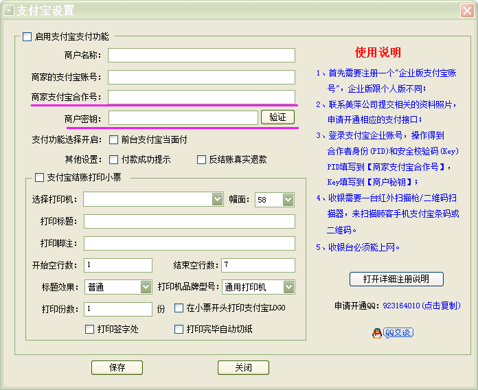Toggle the 打印签字处 checkbox
Screen dimensions: 478x390
[89, 329]
